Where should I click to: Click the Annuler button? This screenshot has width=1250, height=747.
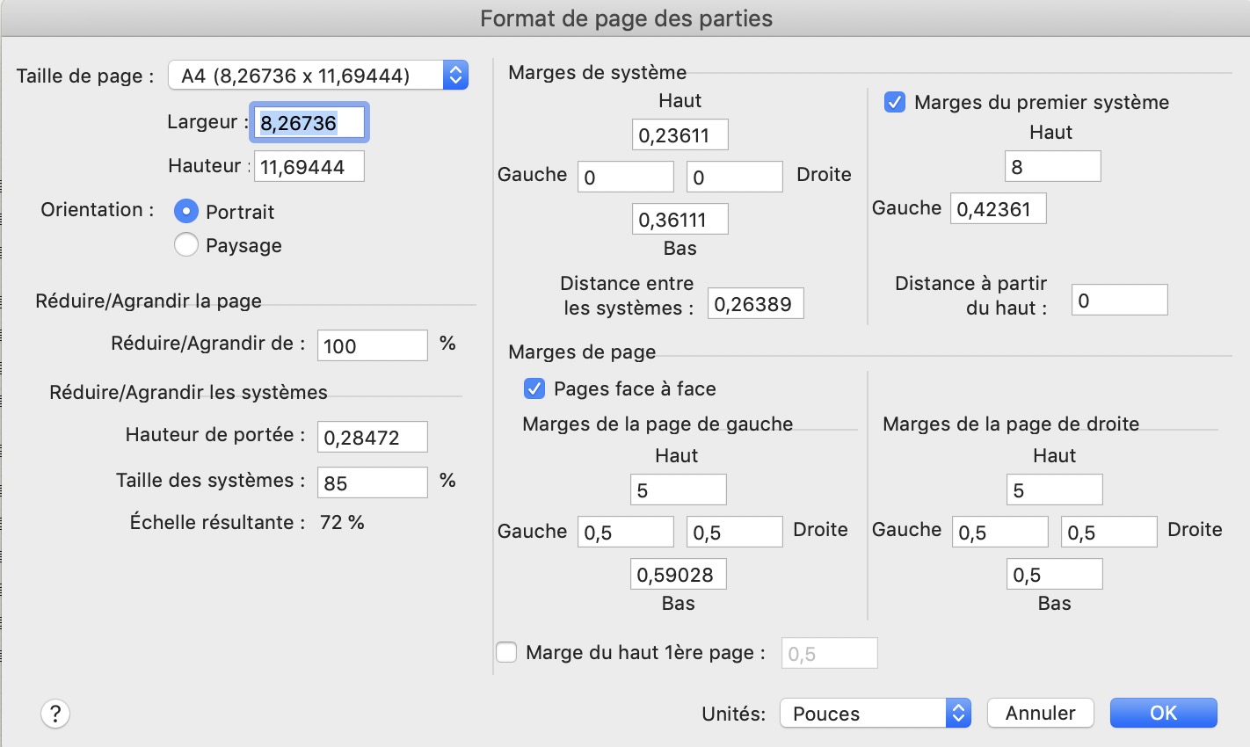[1040, 714]
